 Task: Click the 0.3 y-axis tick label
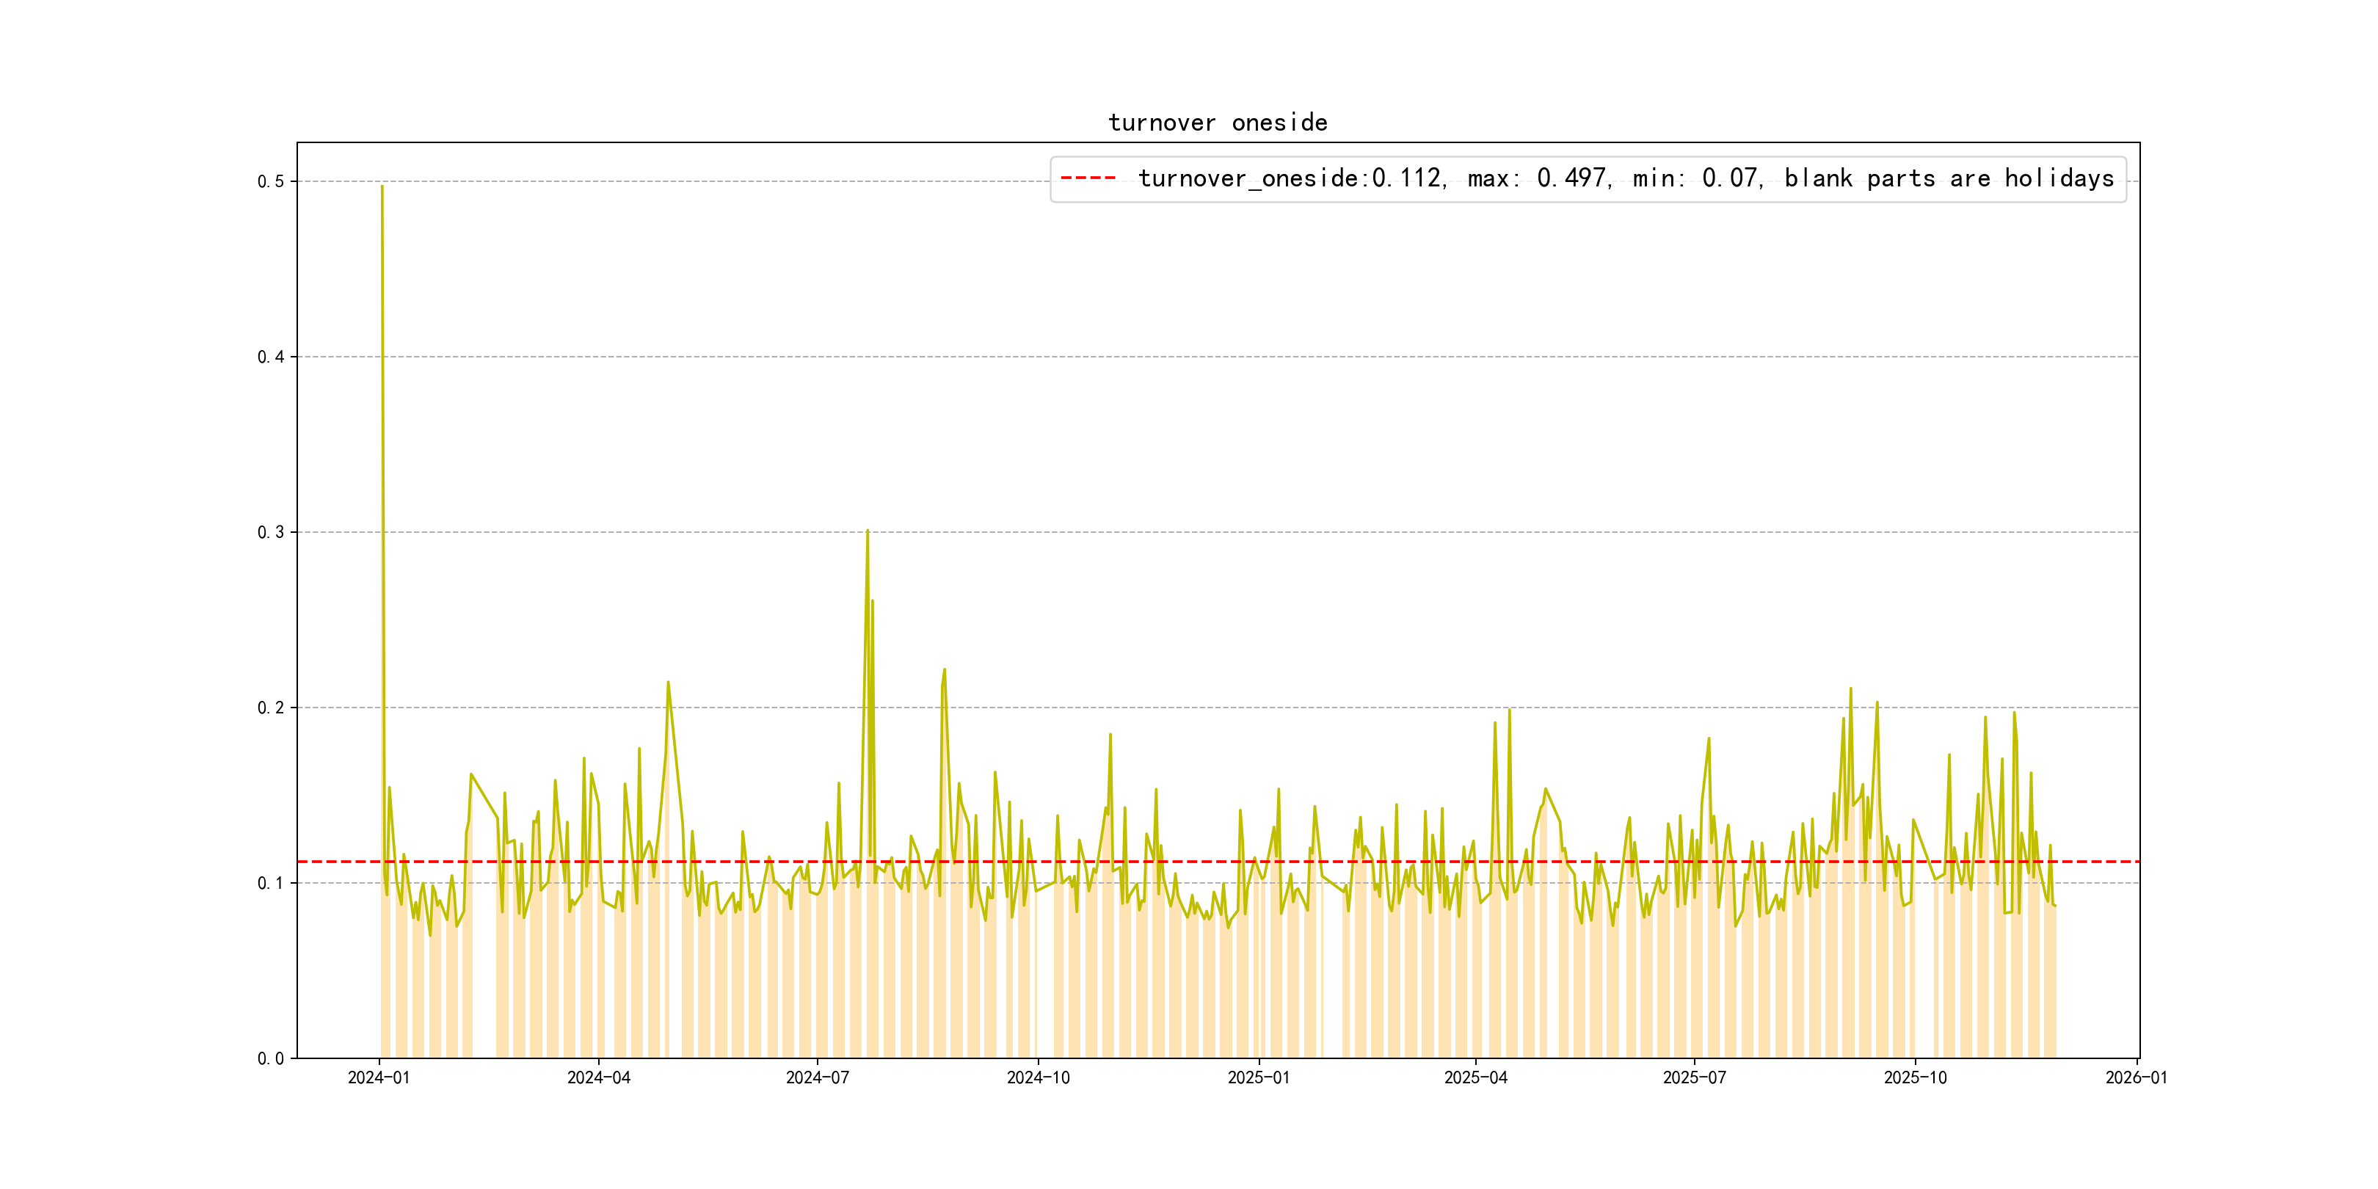pyautogui.click(x=271, y=533)
